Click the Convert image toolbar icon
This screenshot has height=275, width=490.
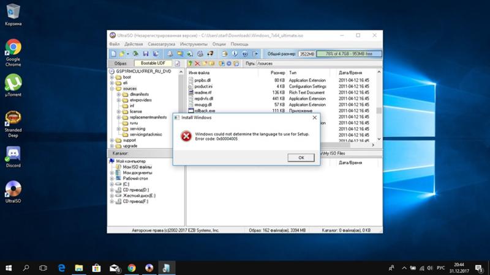coord(190,54)
